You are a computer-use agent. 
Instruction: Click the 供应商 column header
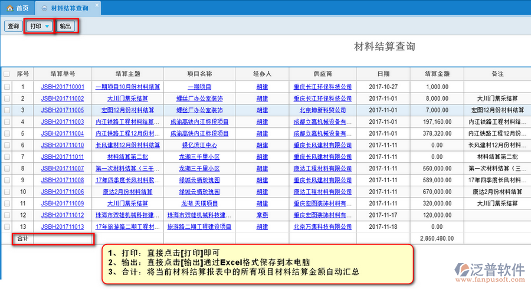pos(322,74)
